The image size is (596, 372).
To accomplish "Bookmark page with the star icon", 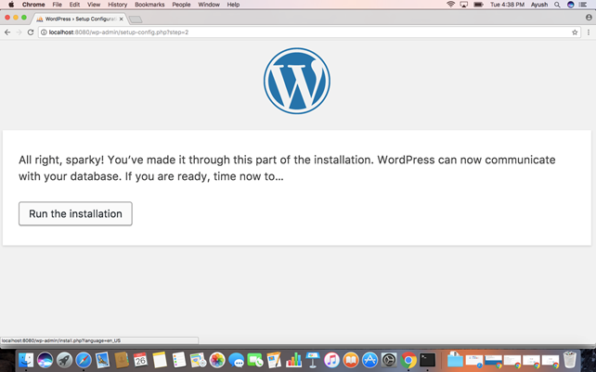I will (x=575, y=32).
